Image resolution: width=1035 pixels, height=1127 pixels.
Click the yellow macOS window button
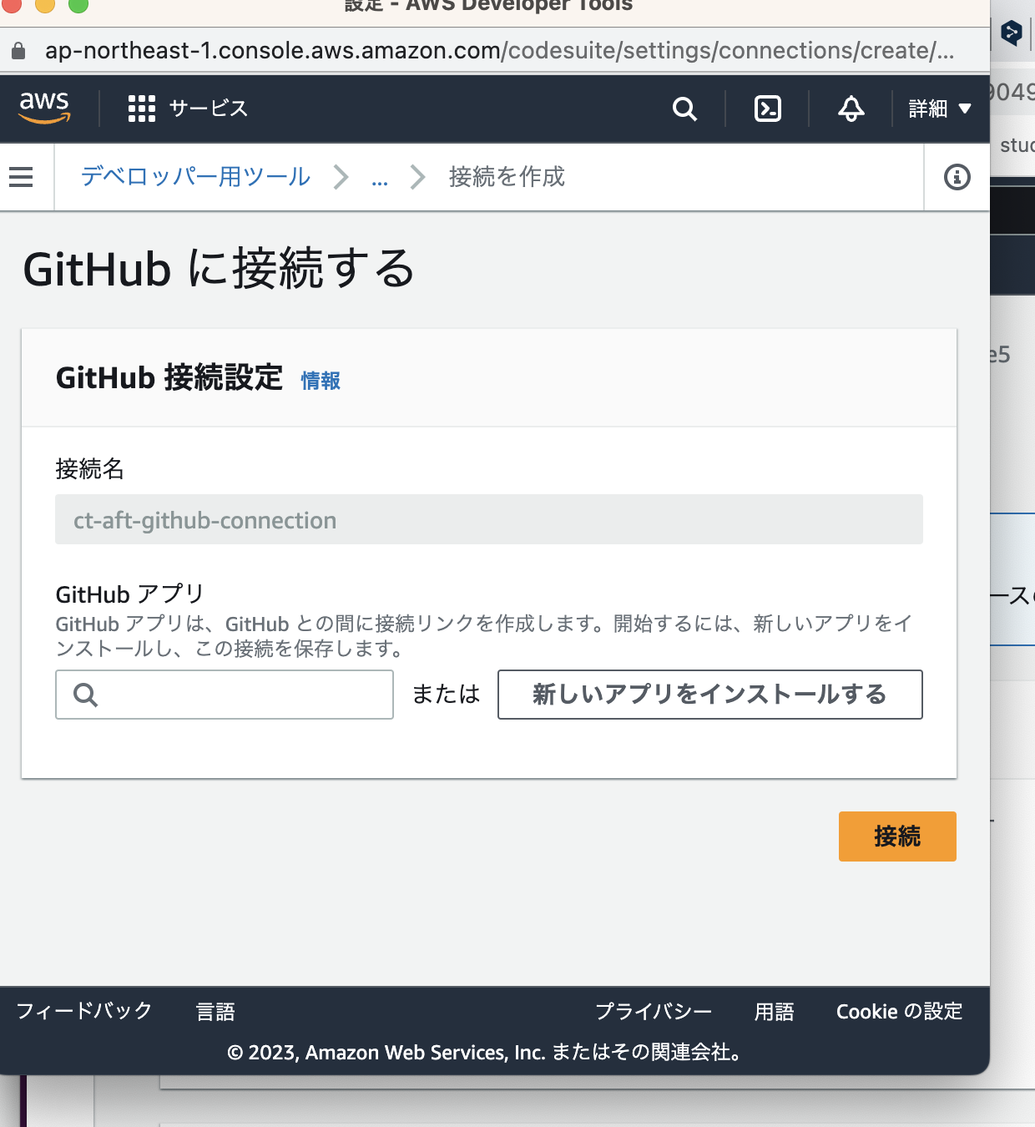[x=45, y=4]
